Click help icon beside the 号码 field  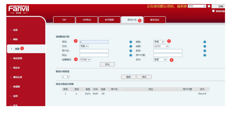click(x=131, y=42)
